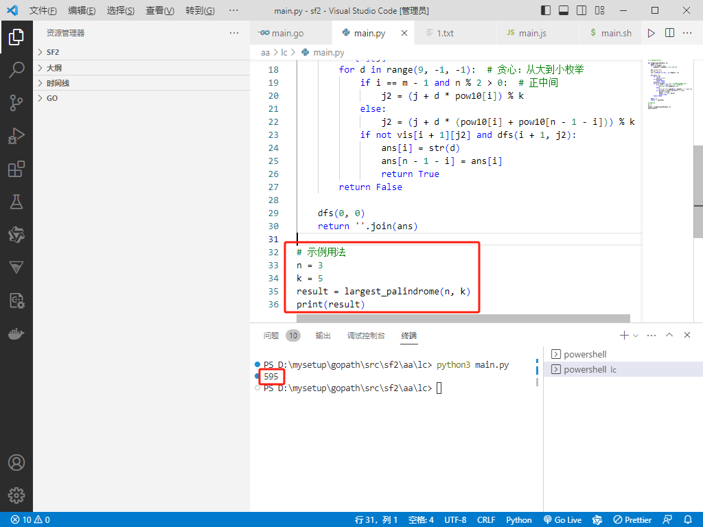
Task: Expand the 大纲 outline section
Action: pos(141,68)
